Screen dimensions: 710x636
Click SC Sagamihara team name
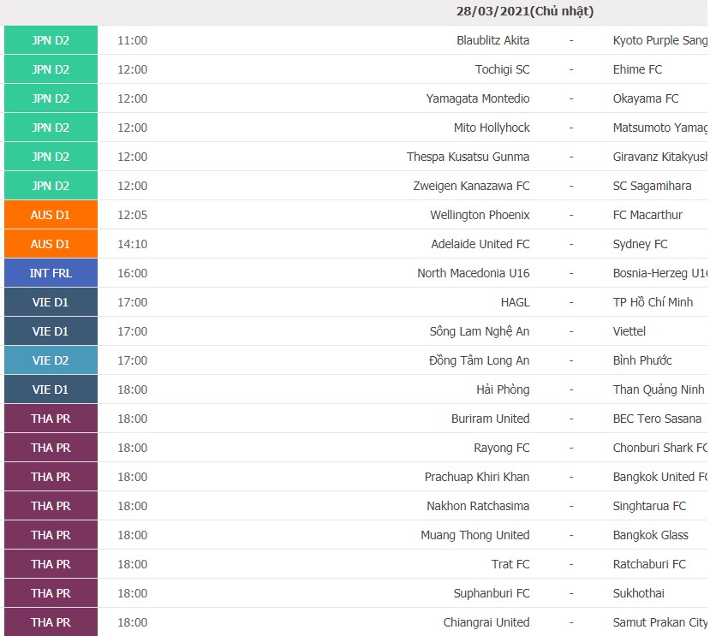pyautogui.click(x=652, y=186)
